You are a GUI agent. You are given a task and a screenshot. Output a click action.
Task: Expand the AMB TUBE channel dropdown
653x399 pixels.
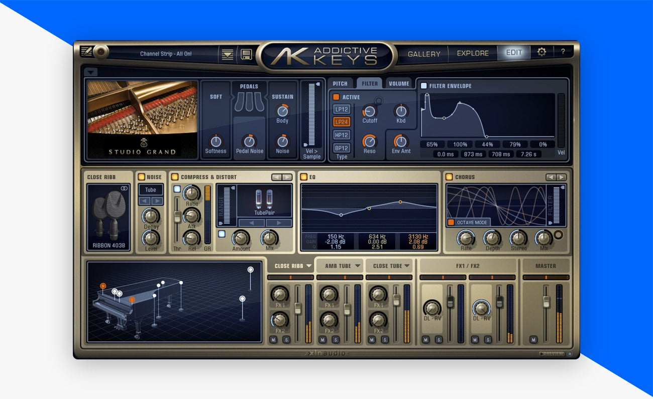click(358, 266)
